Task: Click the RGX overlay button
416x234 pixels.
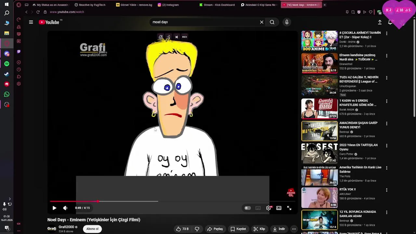Action: tap(185, 37)
